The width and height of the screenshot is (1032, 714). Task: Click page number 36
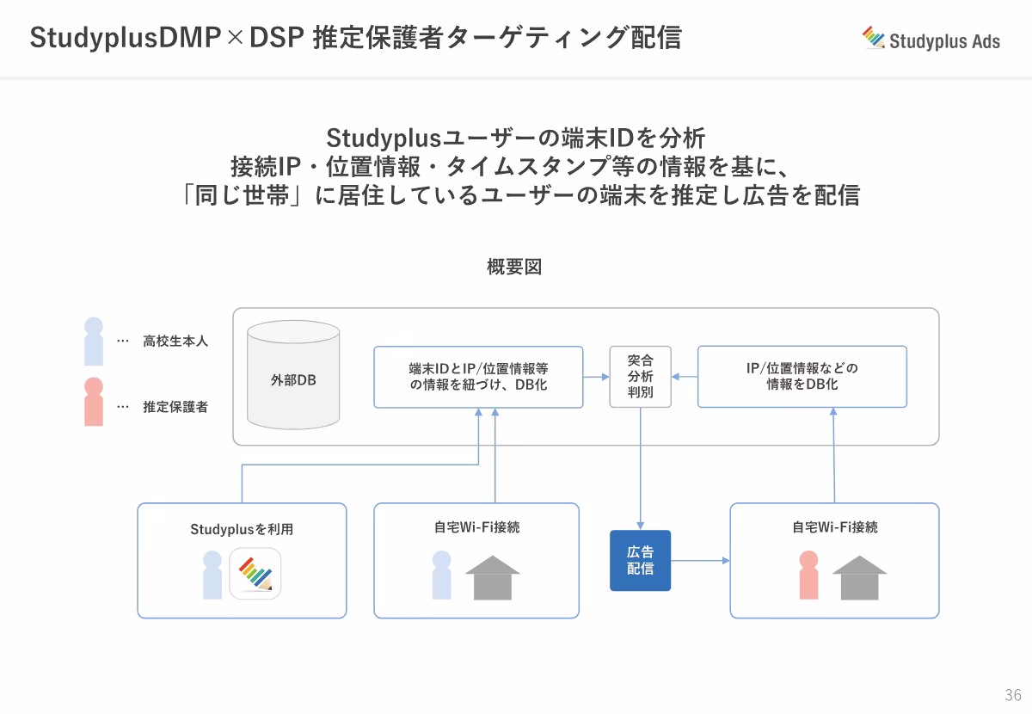click(x=1012, y=695)
